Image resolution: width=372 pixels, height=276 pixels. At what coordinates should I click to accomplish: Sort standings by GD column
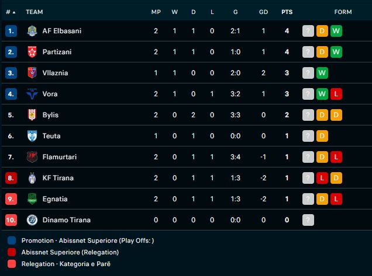coord(263,12)
